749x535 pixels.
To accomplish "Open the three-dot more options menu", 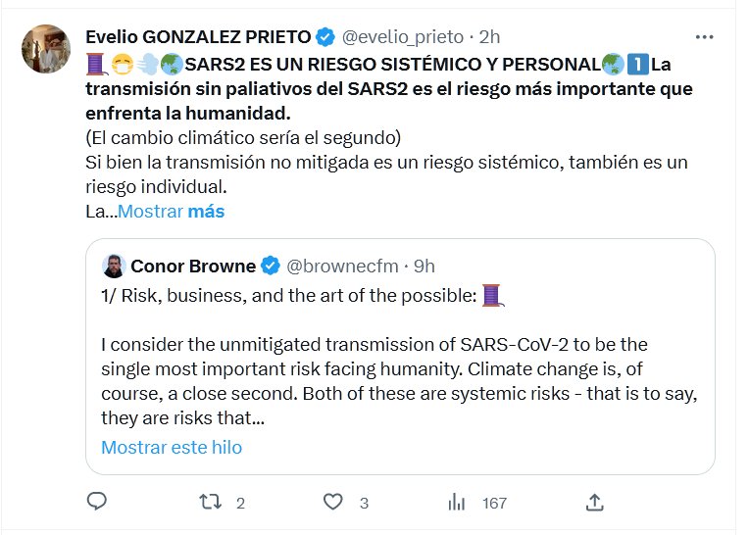I will [704, 37].
